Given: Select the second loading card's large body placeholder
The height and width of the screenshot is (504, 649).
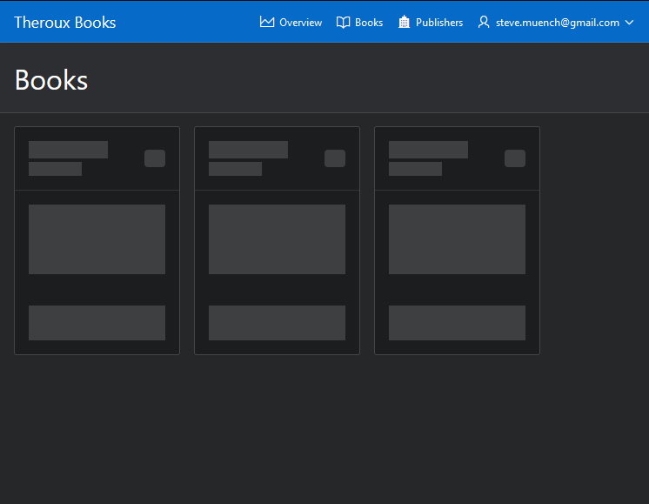Looking at the screenshot, I should pos(277,239).
